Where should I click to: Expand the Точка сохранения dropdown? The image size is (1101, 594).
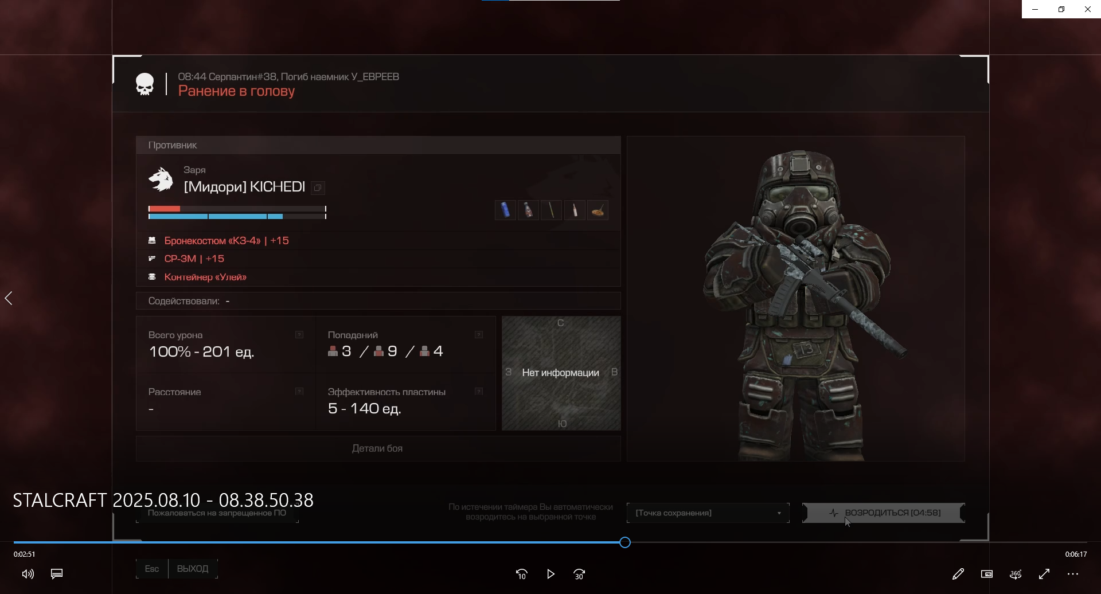click(708, 513)
